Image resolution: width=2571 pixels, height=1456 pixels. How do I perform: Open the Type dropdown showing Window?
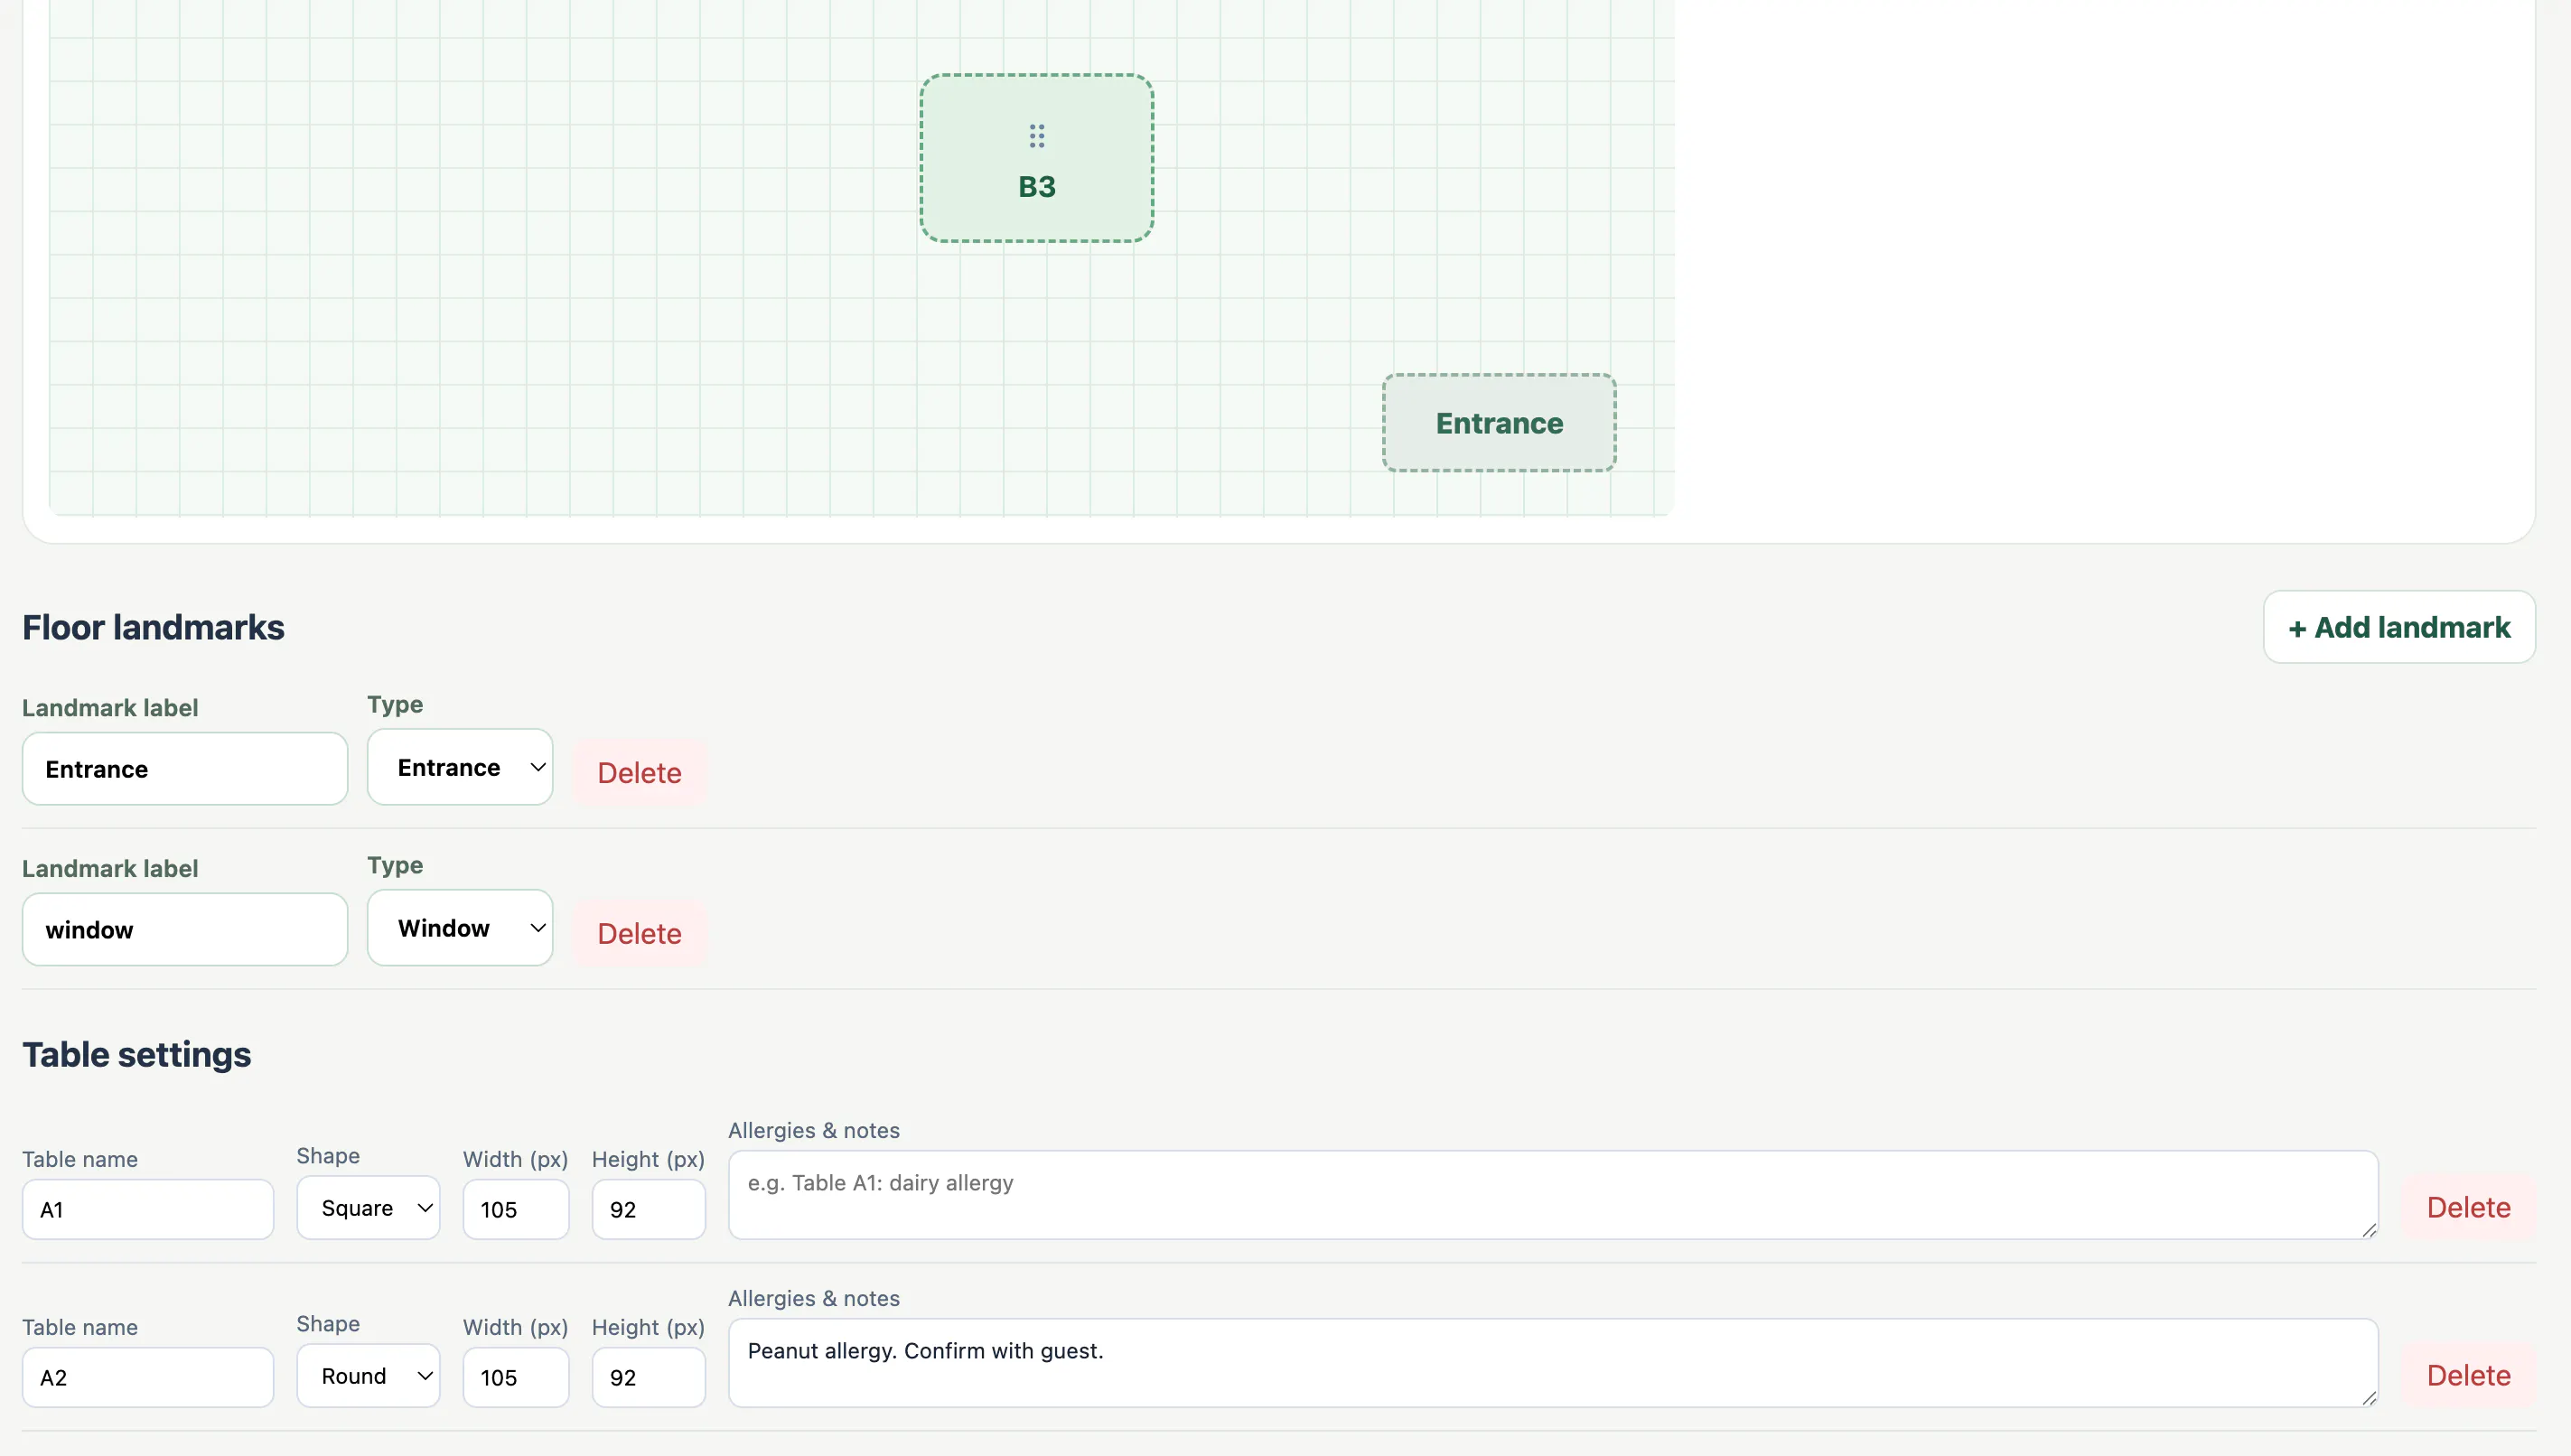460,928
